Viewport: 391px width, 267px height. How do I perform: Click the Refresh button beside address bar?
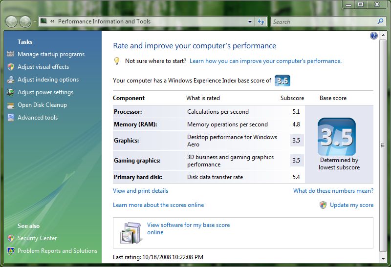point(261,21)
